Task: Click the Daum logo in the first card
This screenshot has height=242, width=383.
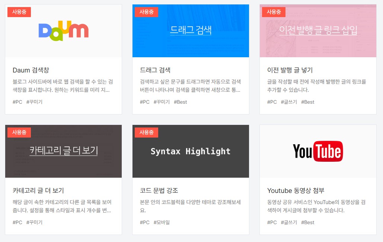Action: (63, 31)
